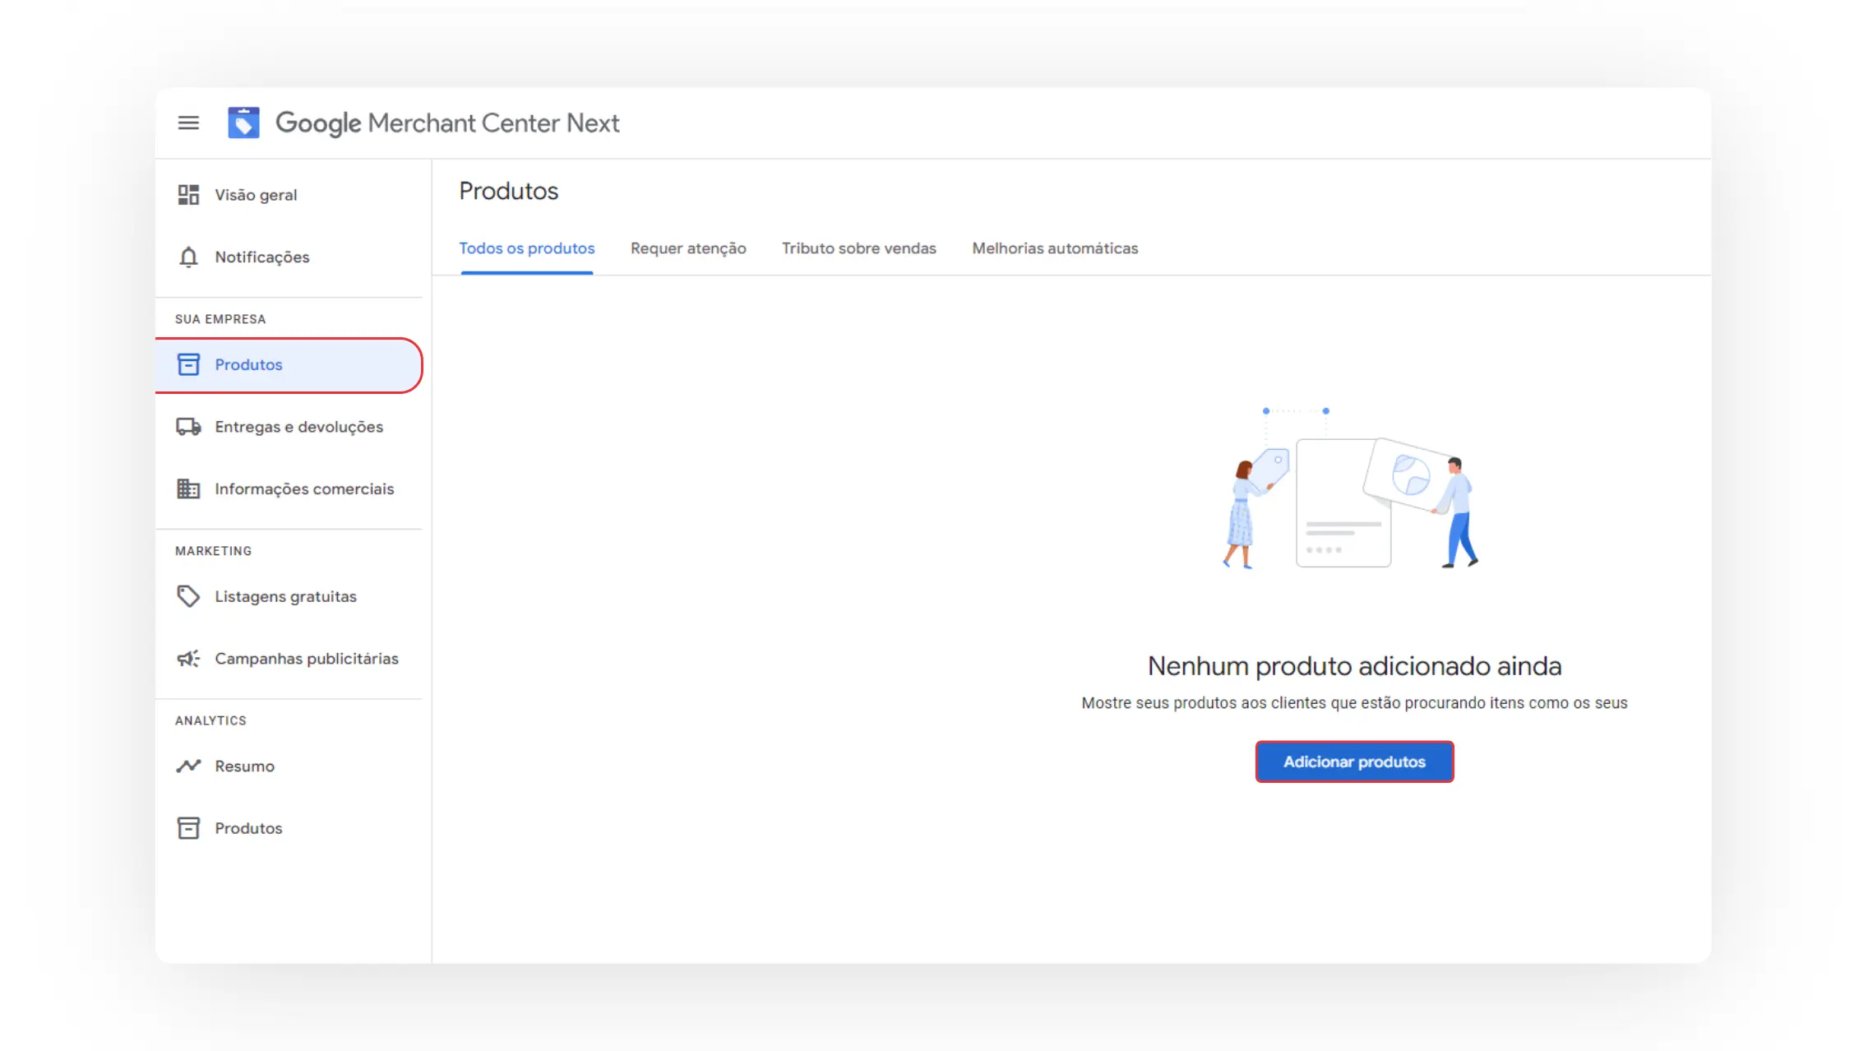This screenshot has width=1868, height=1051.
Task: Select the Campanhas publicitárias megaphone icon
Action: click(x=188, y=658)
